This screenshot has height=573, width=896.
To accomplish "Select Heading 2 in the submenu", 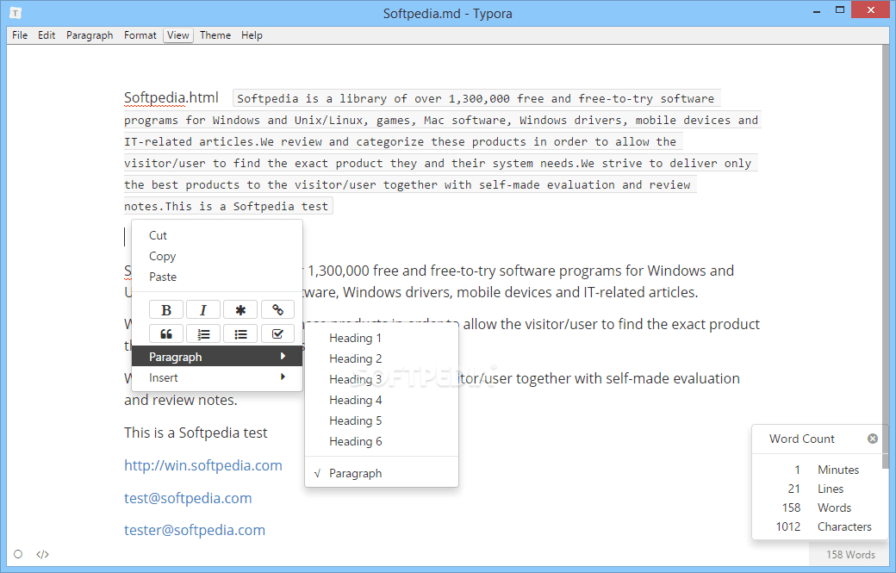I will pos(382,358).
